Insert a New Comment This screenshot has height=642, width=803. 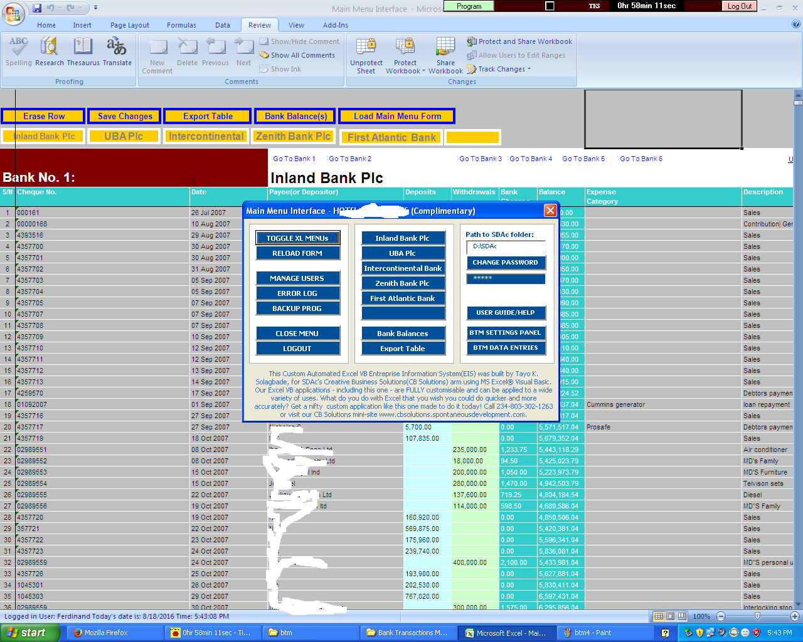click(157, 55)
